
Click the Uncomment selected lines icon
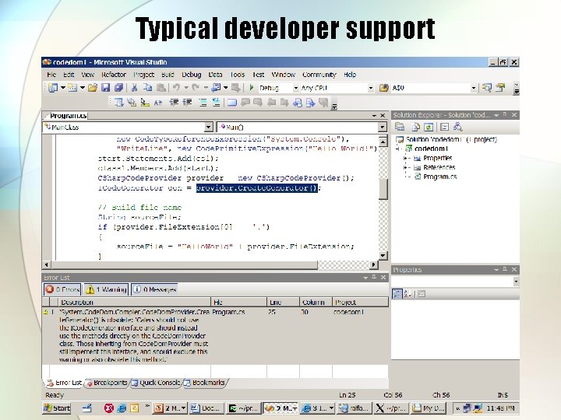[216, 103]
